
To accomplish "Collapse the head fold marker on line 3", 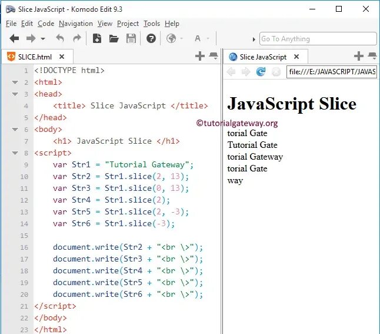I will [15, 94].
